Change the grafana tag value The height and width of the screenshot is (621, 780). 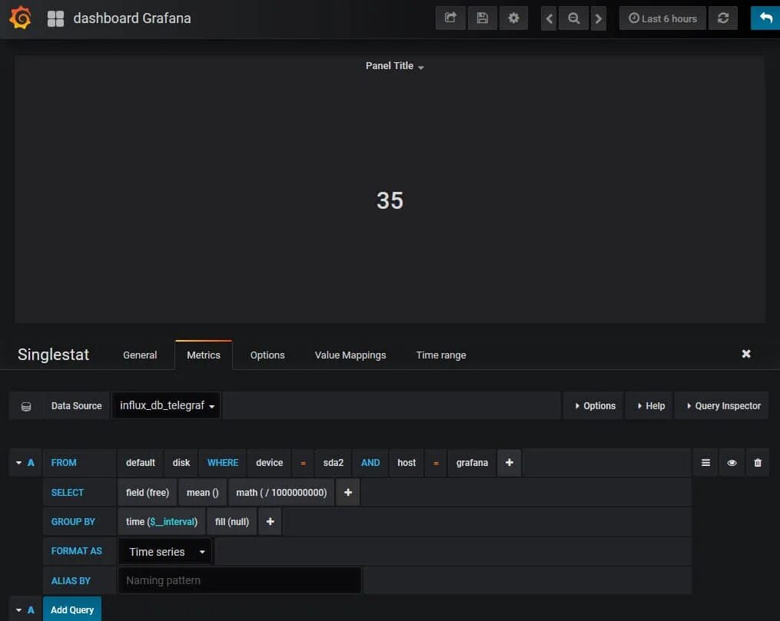(x=472, y=463)
